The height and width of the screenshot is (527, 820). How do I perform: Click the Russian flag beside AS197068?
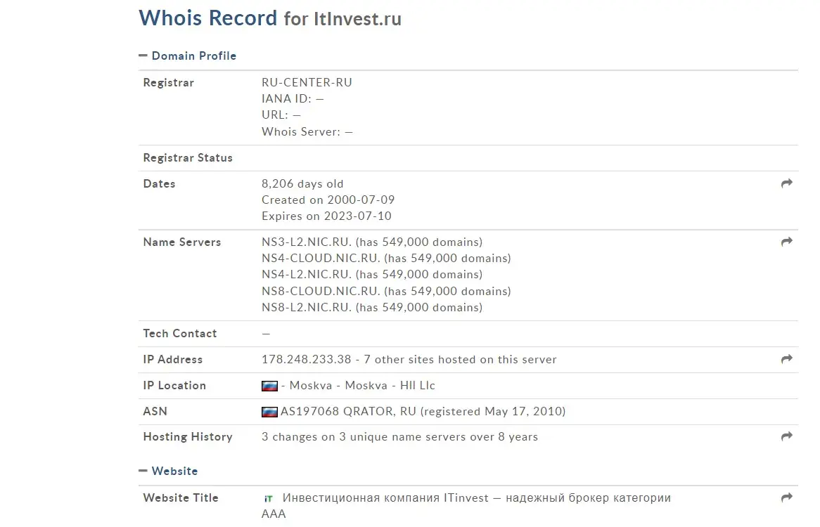pos(269,412)
